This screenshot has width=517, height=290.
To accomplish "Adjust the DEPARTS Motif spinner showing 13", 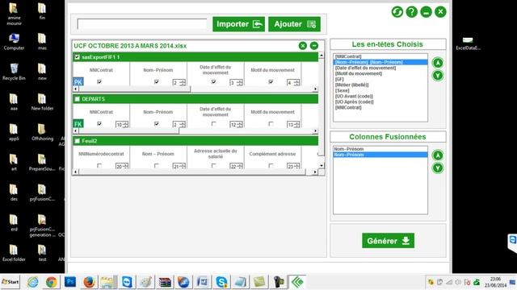I will click(x=293, y=125).
